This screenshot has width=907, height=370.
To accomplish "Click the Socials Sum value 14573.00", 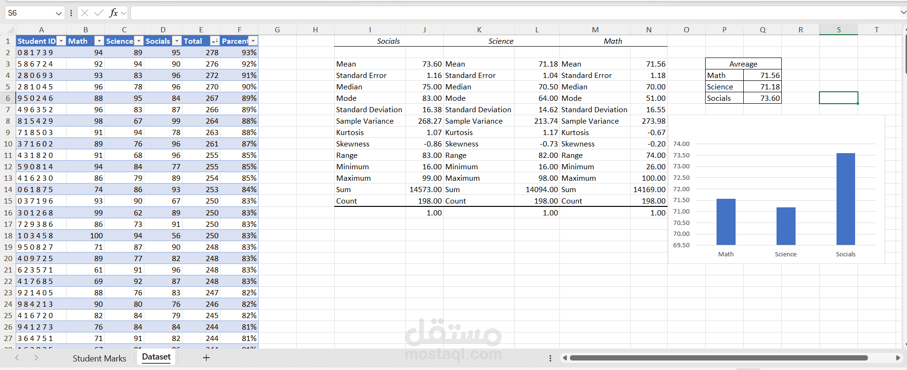I will (425, 189).
